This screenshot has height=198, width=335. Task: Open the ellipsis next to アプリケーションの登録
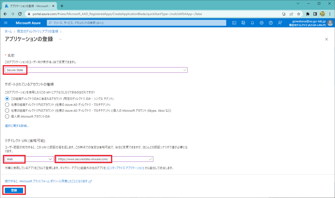tap(60, 39)
